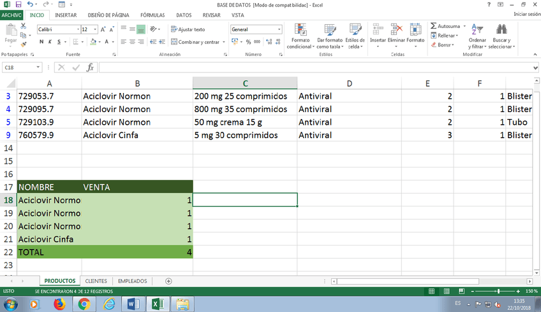
Task: Open Ordenar y filtrar tool
Action: [477, 30]
